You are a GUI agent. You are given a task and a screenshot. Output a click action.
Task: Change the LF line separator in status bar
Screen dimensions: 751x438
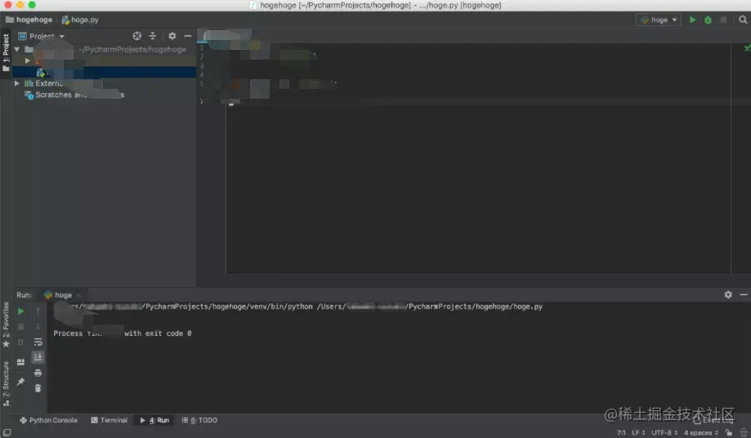[638, 433]
